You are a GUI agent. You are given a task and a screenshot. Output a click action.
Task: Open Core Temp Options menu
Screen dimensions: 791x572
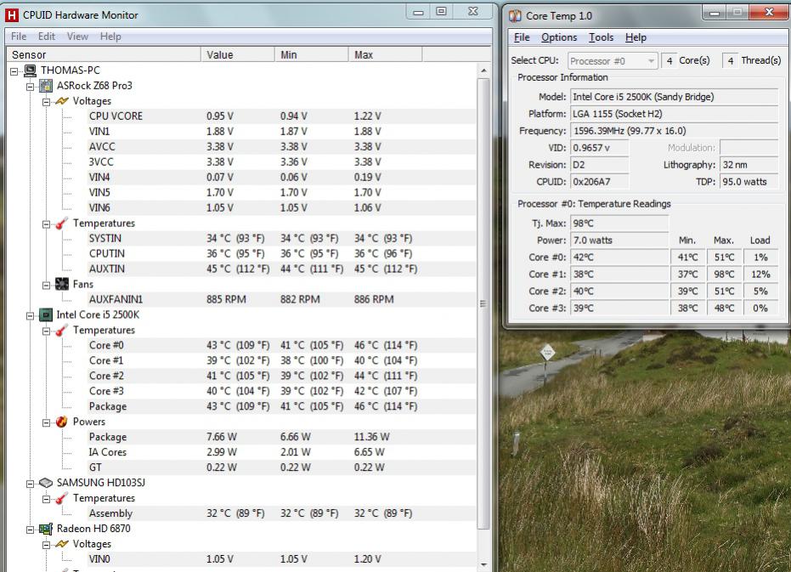(x=559, y=37)
